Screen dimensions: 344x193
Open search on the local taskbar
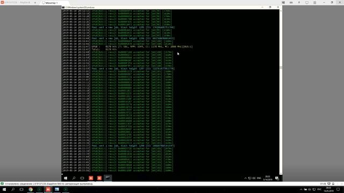13,189
